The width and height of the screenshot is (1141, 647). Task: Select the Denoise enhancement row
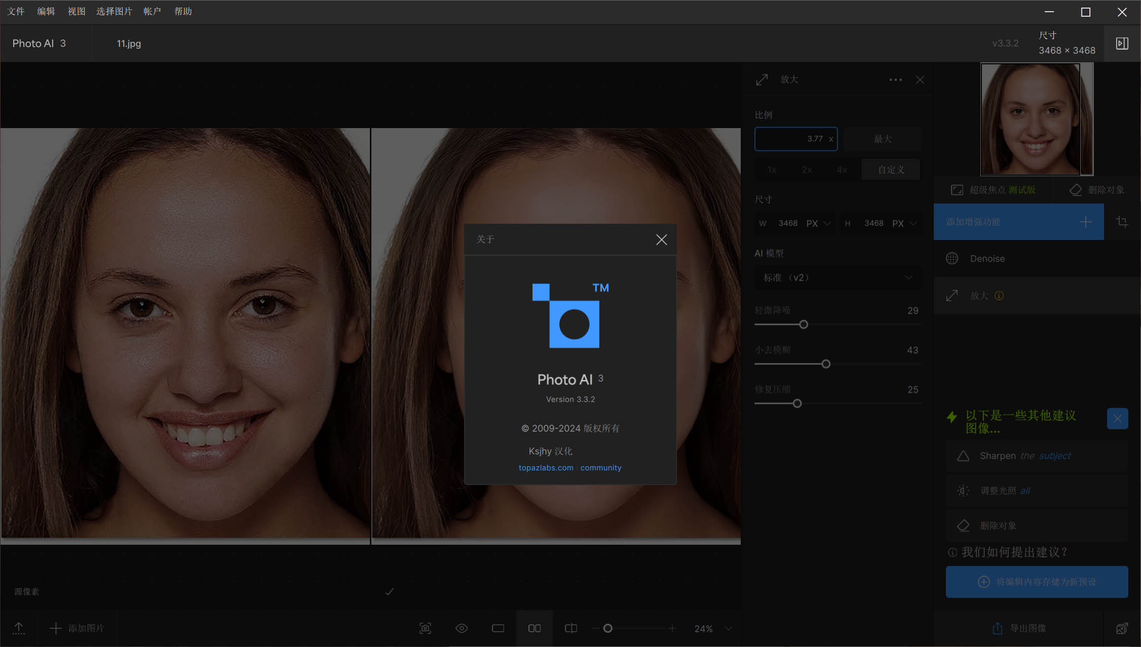[x=1037, y=259]
